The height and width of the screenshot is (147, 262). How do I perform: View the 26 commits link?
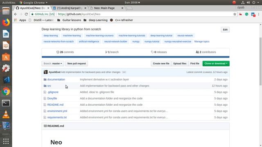coord(65,52)
